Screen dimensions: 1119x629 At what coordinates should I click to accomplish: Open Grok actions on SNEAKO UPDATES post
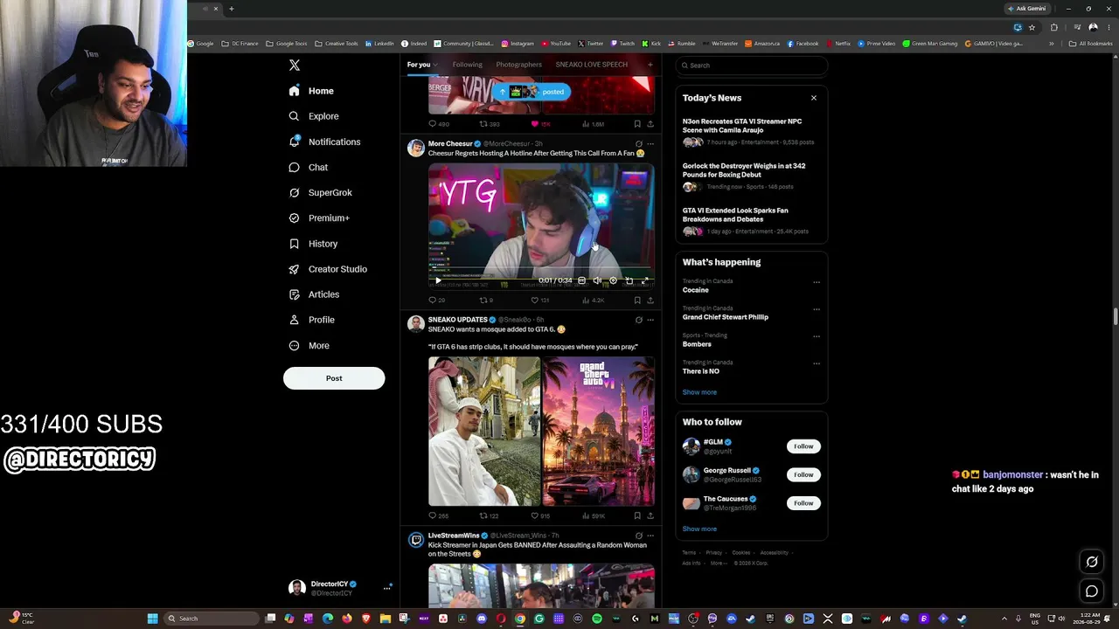pyautogui.click(x=638, y=320)
